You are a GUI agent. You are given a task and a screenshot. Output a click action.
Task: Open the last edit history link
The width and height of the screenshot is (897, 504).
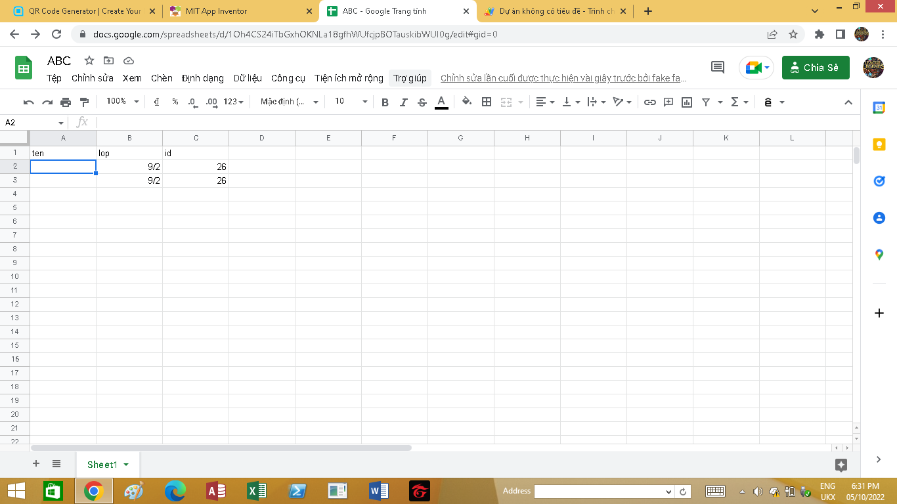pos(563,78)
